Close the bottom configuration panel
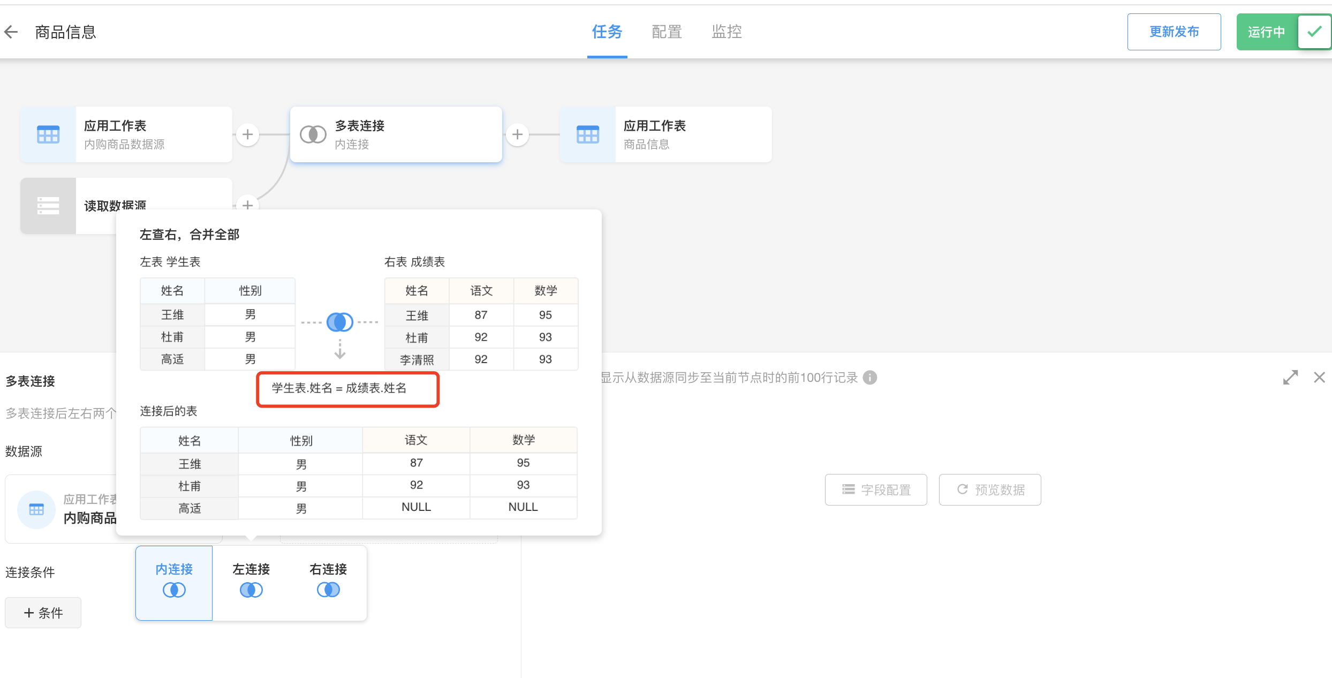The image size is (1332, 678). click(x=1319, y=378)
